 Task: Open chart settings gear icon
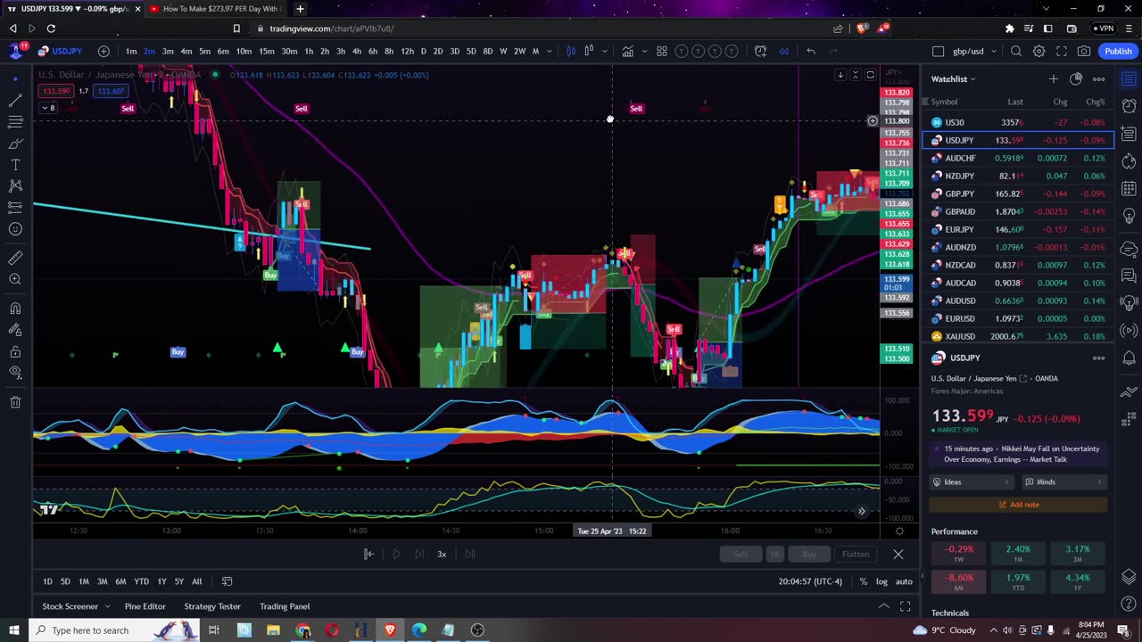[1039, 51]
